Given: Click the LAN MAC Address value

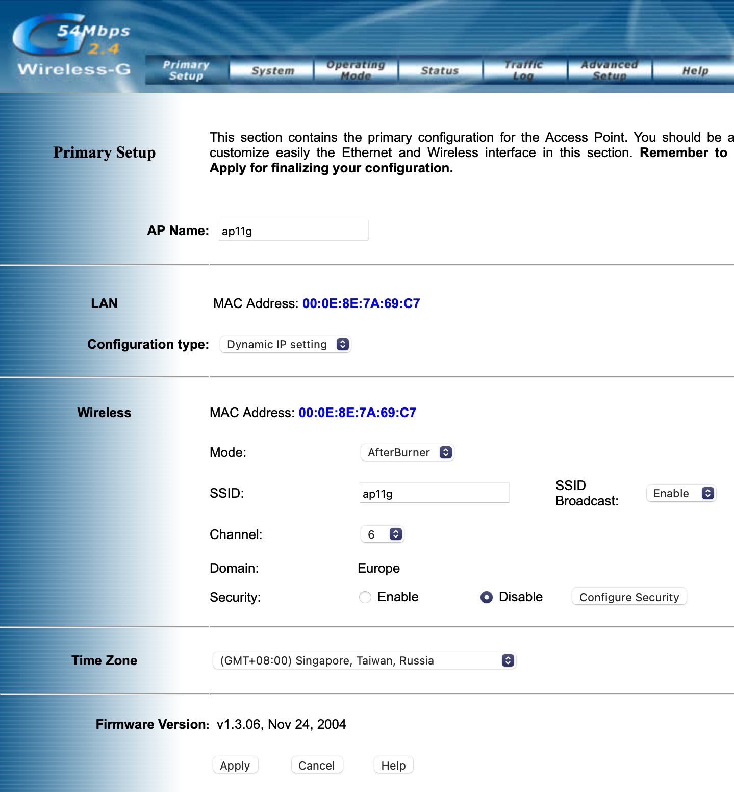Looking at the screenshot, I should pos(361,303).
